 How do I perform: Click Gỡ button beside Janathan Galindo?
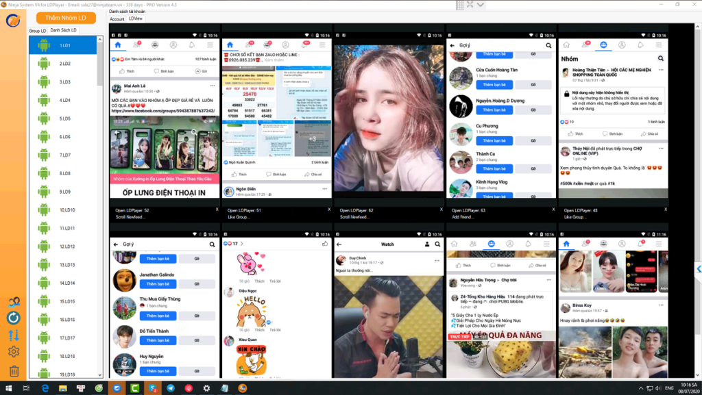[197, 284]
